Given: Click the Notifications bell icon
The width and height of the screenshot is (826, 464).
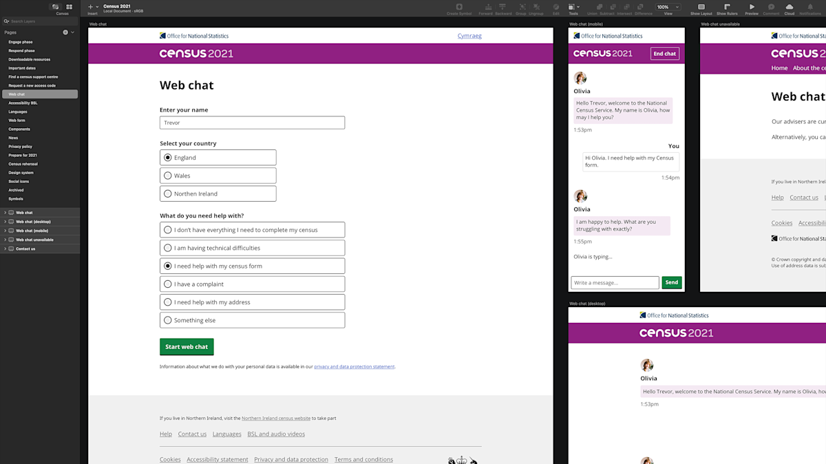Looking at the screenshot, I should coord(810,6).
